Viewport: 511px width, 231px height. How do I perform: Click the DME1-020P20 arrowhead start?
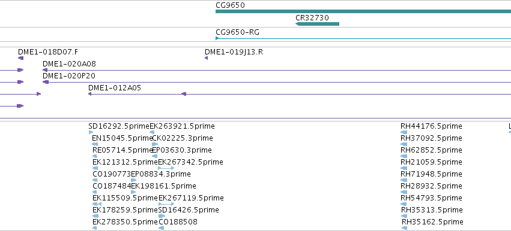pyautogui.click(x=46, y=82)
